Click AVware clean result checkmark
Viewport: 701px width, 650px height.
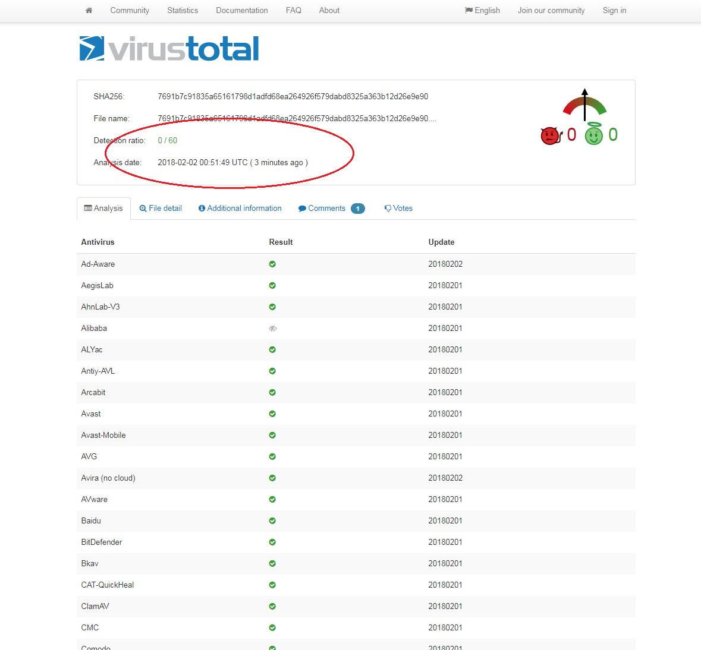click(x=272, y=500)
